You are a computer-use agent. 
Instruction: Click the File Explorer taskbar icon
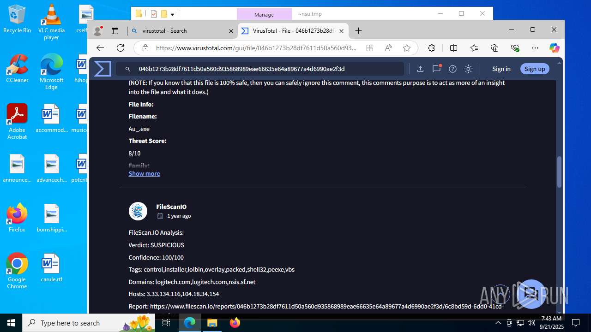tap(212, 323)
